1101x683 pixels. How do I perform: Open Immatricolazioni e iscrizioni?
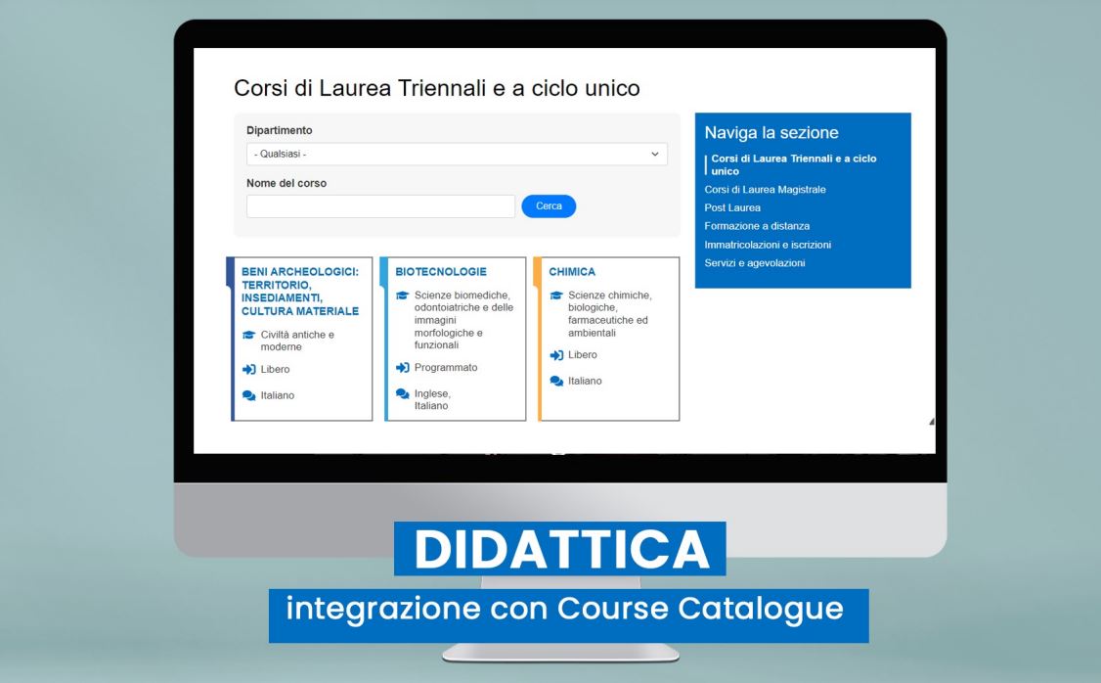(x=768, y=245)
